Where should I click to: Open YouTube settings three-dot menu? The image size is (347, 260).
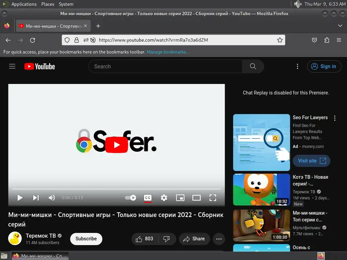point(298,66)
